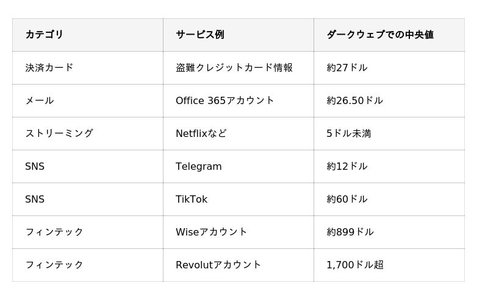The image size is (488, 300).
Task: Click the ストリーミング category cell
Action: (x=88, y=133)
